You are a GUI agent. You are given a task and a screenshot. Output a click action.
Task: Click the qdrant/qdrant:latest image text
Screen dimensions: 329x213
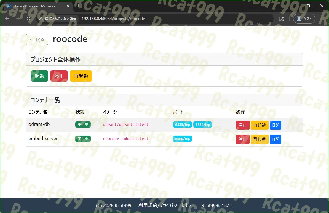pos(126,124)
